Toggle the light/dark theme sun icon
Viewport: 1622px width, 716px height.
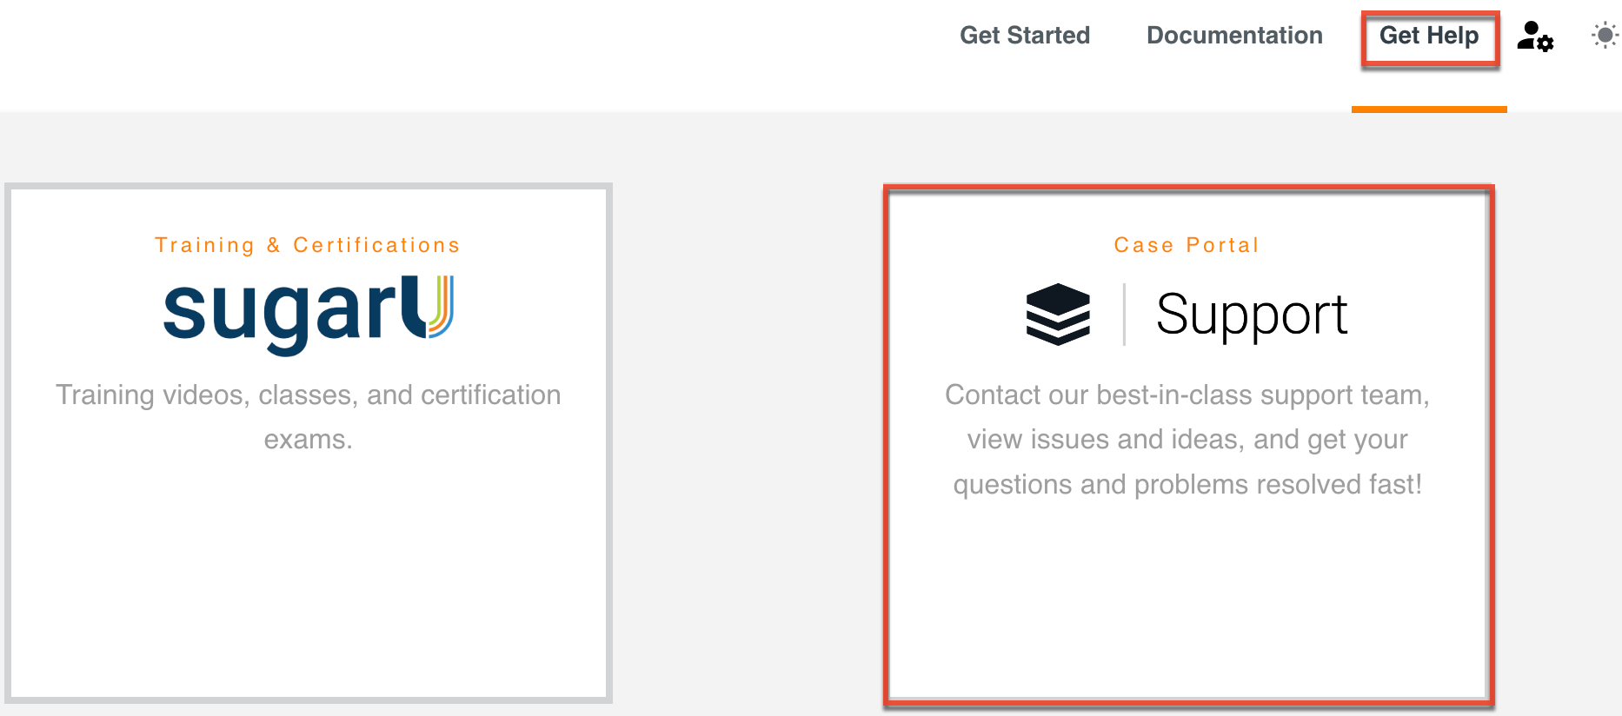tap(1604, 36)
